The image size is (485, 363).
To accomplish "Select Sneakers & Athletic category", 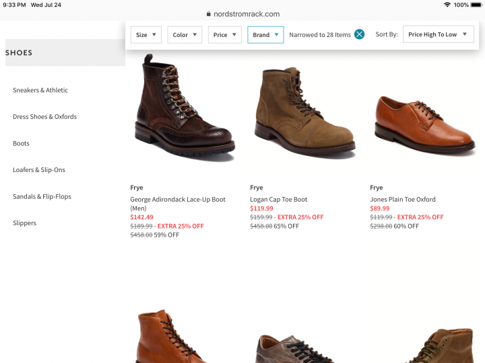I will pyautogui.click(x=40, y=90).
